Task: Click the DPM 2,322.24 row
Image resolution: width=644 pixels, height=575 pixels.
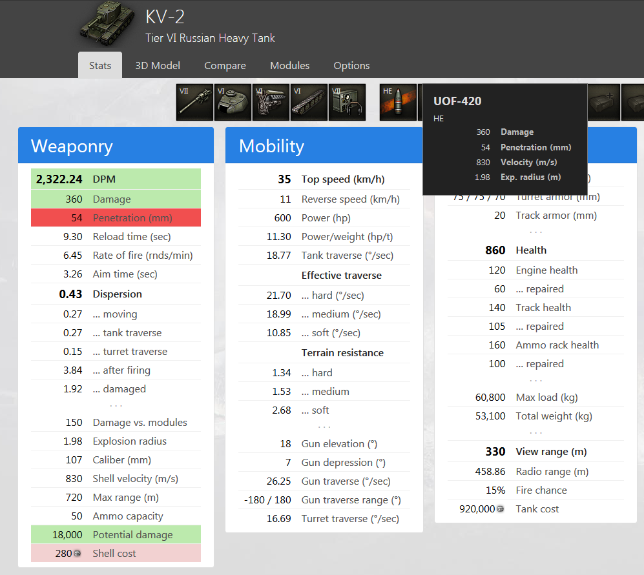Action: (116, 179)
